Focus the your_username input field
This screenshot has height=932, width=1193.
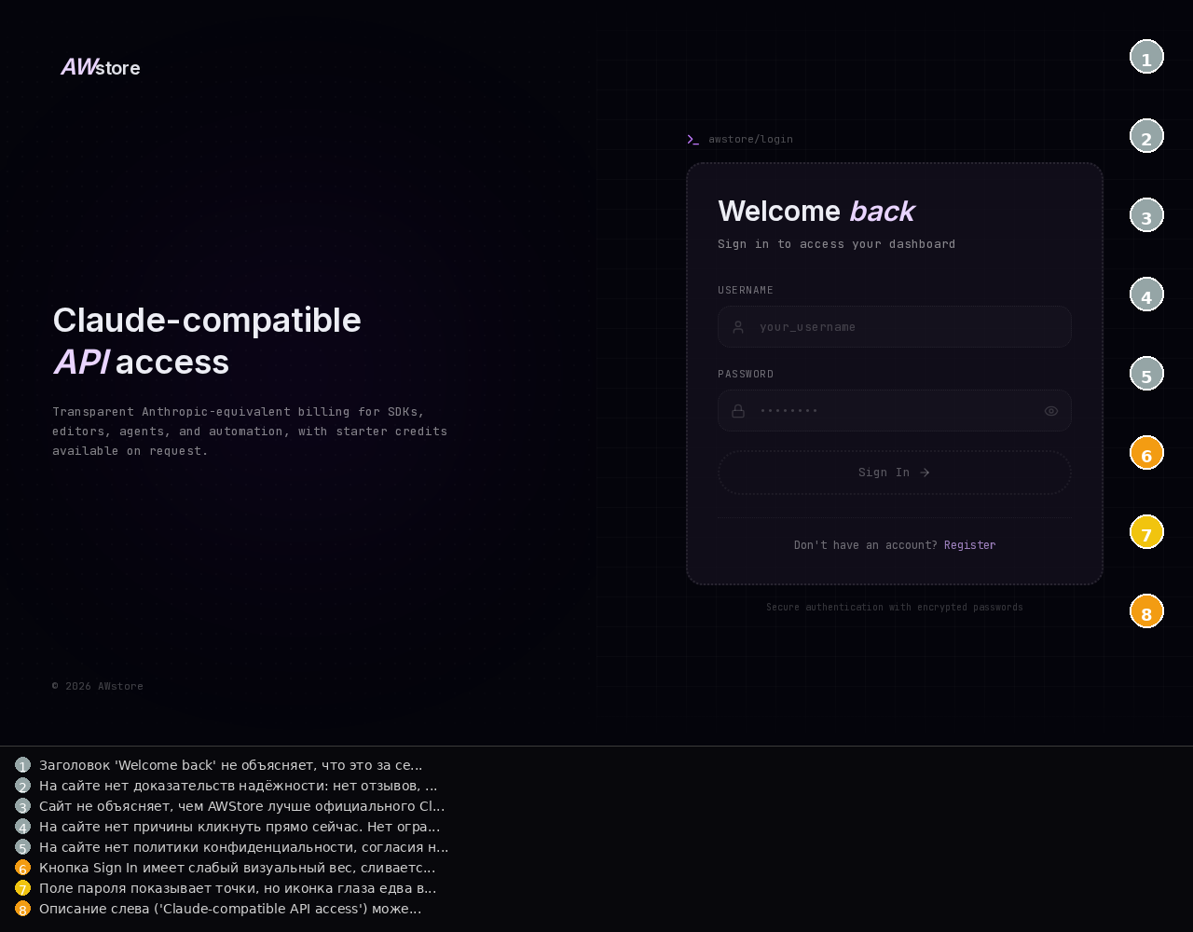tap(904, 327)
